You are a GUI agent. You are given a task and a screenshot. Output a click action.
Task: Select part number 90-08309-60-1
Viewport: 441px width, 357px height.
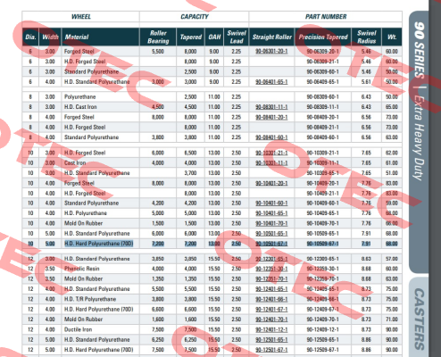click(x=323, y=97)
